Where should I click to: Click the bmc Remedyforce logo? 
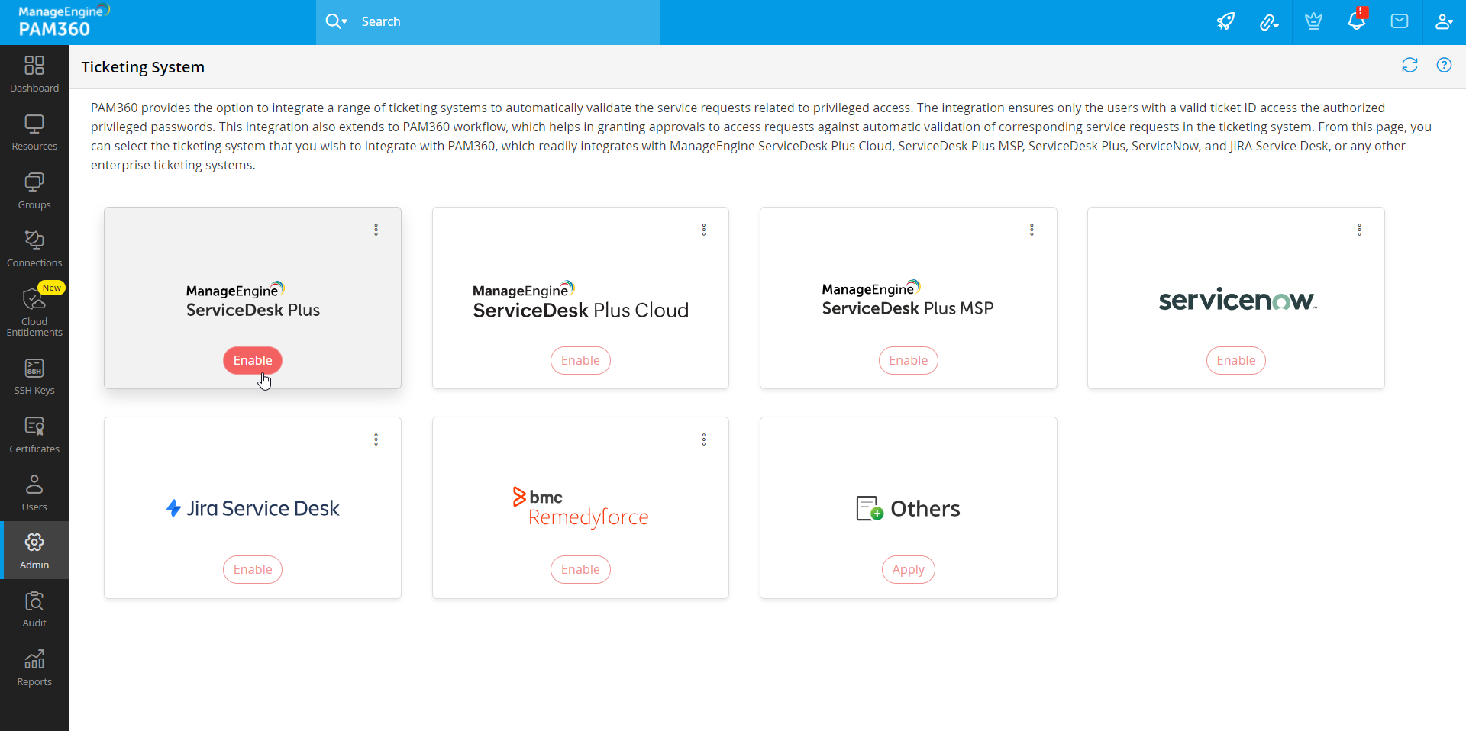580,507
